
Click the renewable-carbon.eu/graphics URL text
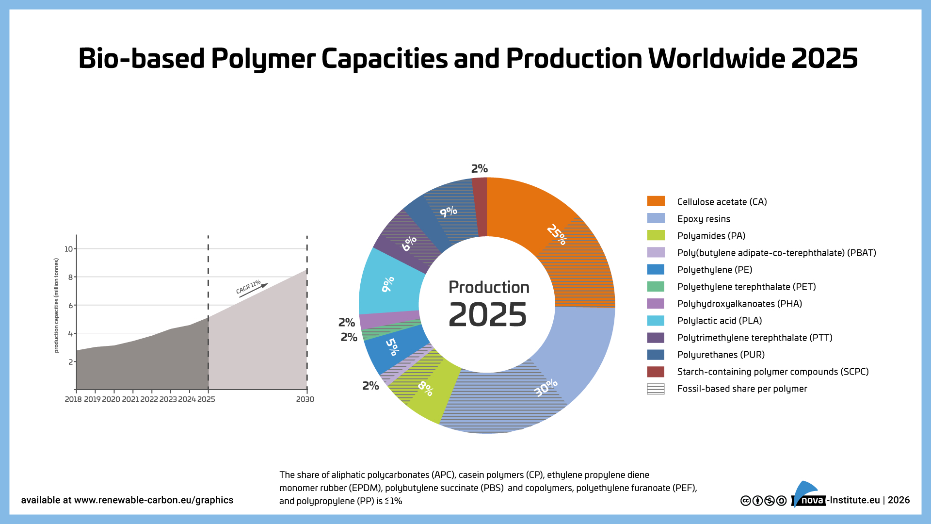153,500
